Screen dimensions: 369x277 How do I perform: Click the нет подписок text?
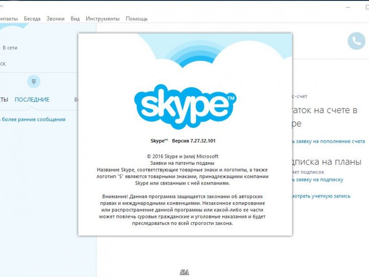(308, 172)
